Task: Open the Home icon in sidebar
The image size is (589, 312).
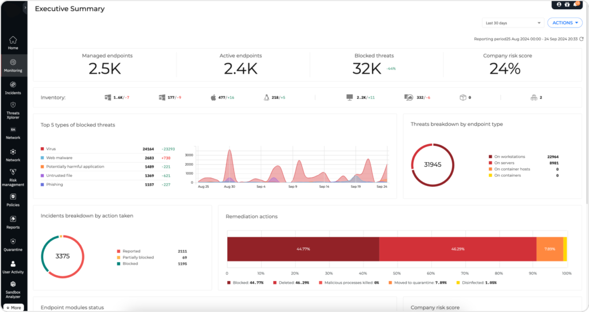Action: tap(13, 40)
